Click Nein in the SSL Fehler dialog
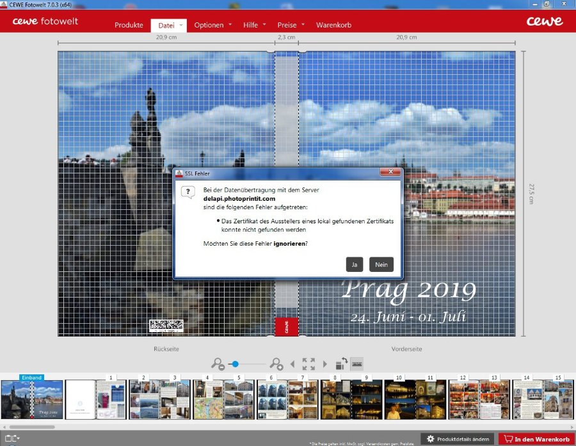The width and height of the screenshot is (576, 446). [381, 264]
